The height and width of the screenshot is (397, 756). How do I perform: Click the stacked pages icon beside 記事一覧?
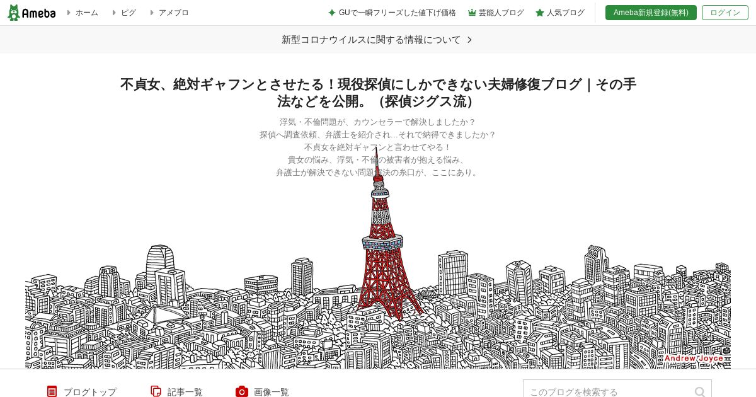coord(156,391)
